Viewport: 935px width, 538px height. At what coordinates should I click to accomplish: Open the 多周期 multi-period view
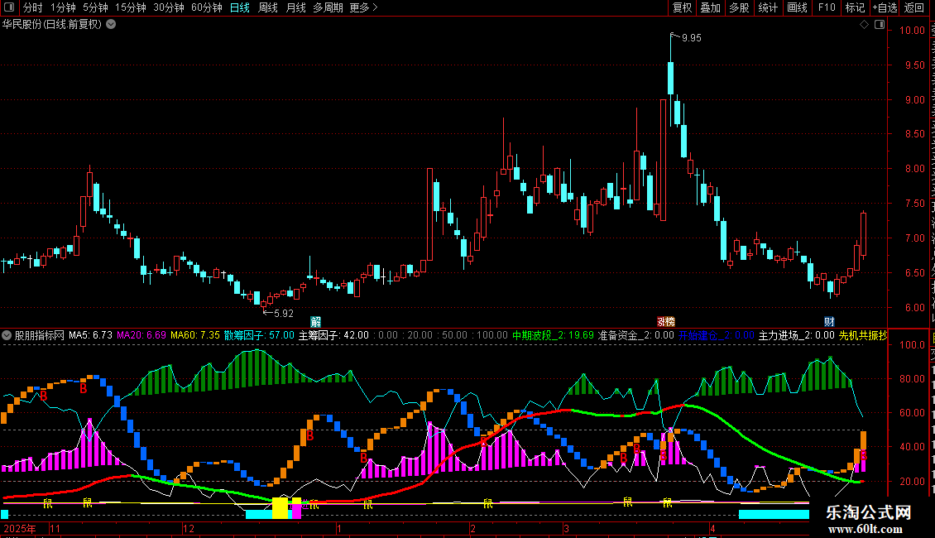pos(328,7)
